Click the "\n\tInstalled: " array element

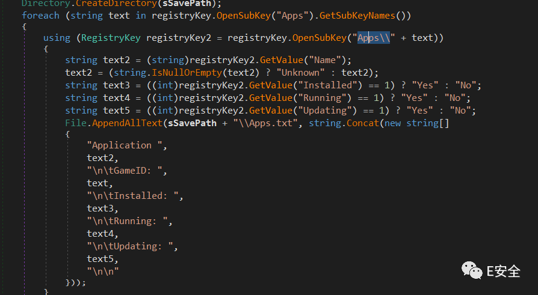[x=133, y=196]
